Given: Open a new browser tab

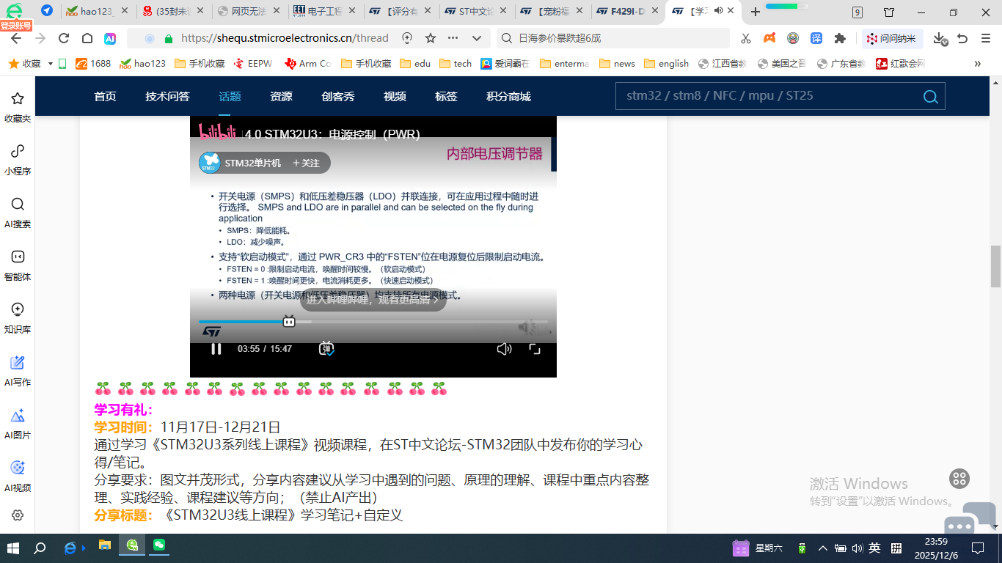Looking at the screenshot, I should pos(756,11).
